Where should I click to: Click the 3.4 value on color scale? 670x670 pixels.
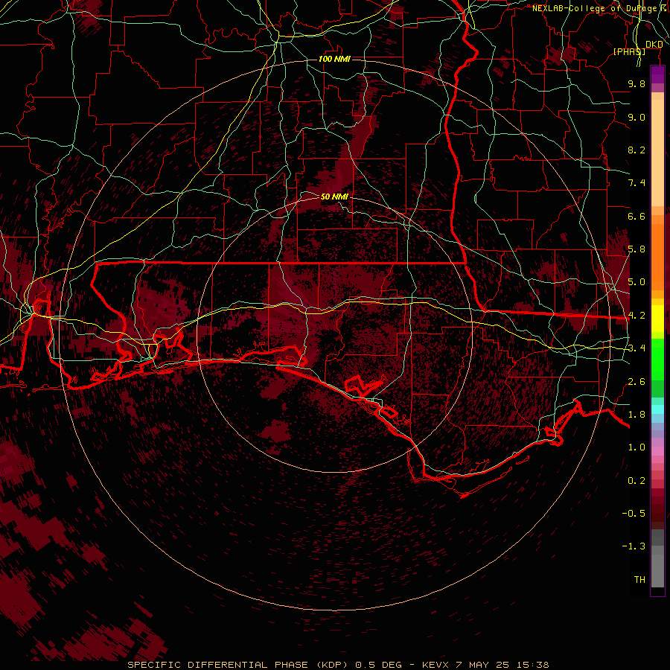pos(636,348)
